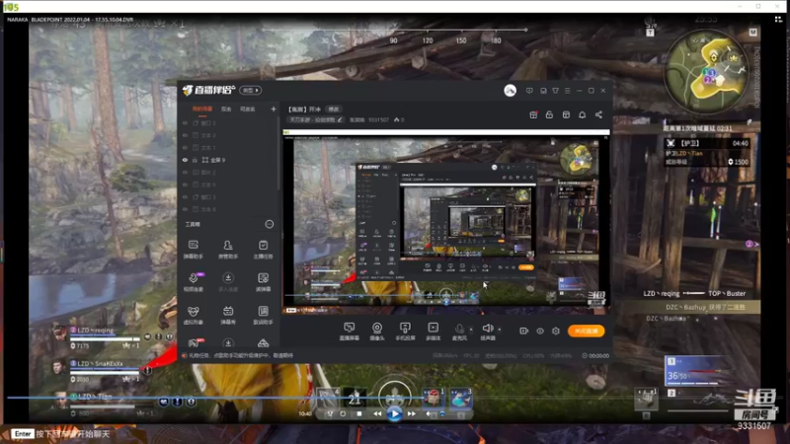Fast forward the video in the player
The width and height of the screenshot is (790, 444).
(x=411, y=413)
